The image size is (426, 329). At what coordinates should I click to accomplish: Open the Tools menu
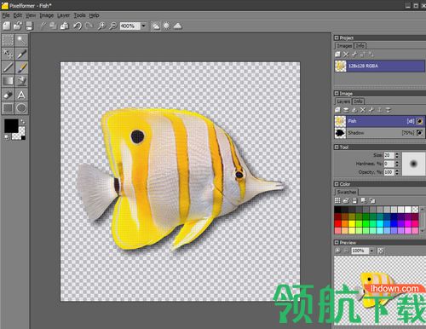pyautogui.click(x=79, y=15)
